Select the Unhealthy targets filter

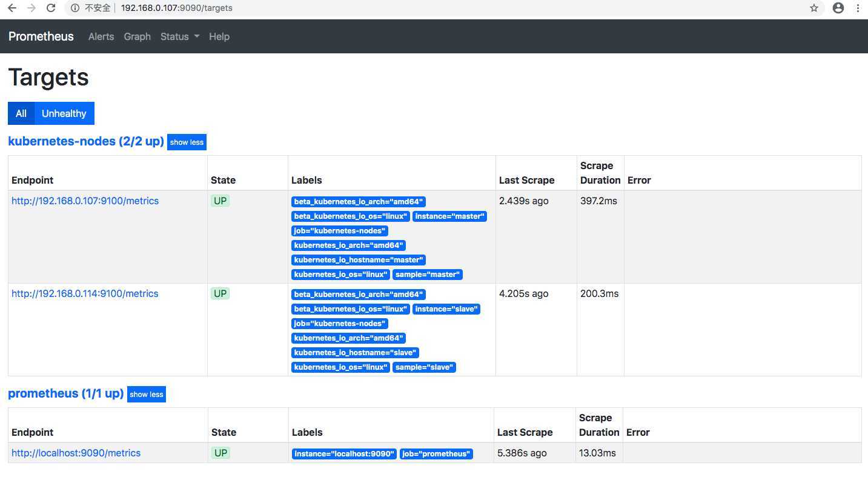64,113
